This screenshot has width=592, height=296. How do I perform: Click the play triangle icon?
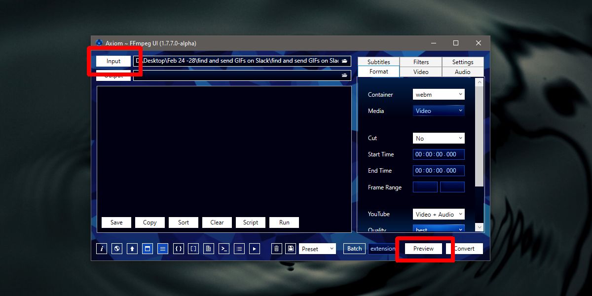coord(254,249)
